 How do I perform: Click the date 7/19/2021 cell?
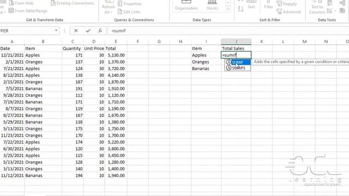click(12, 102)
